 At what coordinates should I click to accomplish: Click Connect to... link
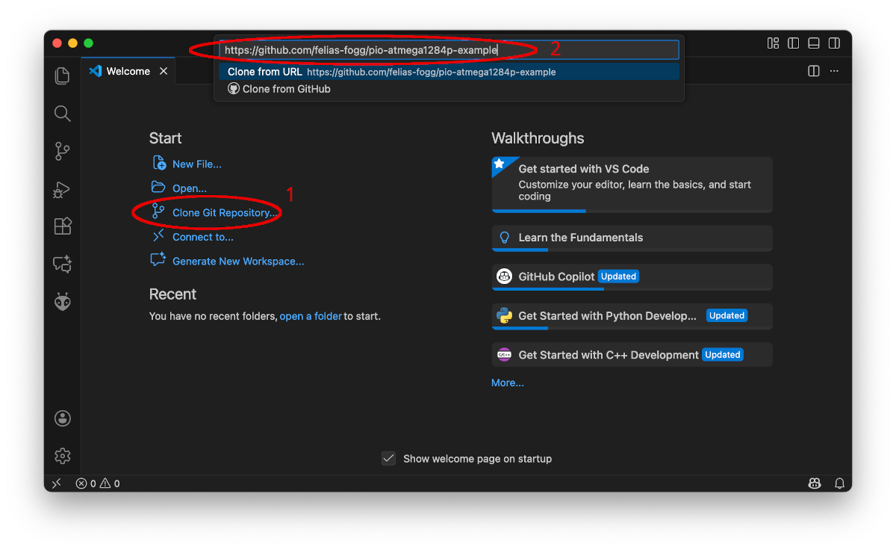pyautogui.click(x=203, y=237)
